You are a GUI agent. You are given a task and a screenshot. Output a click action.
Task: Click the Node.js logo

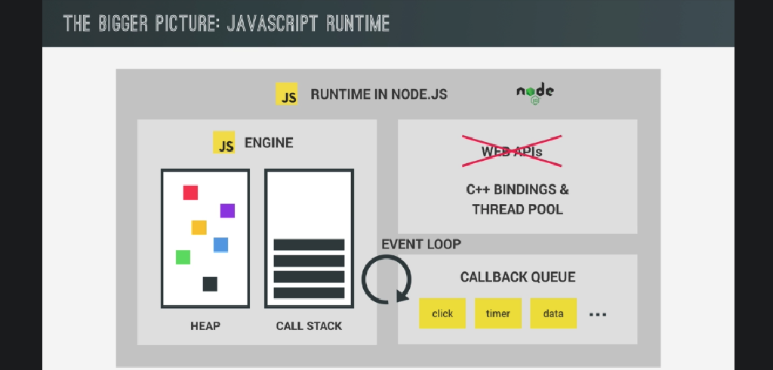tap(535, 93)
